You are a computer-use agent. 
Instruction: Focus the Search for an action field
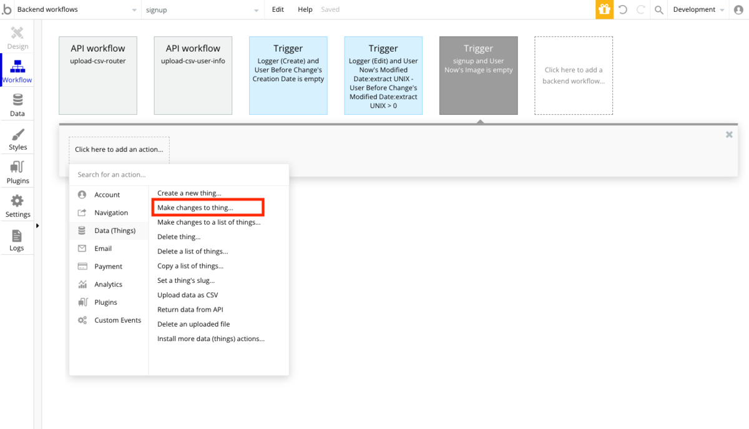[179, 175]
